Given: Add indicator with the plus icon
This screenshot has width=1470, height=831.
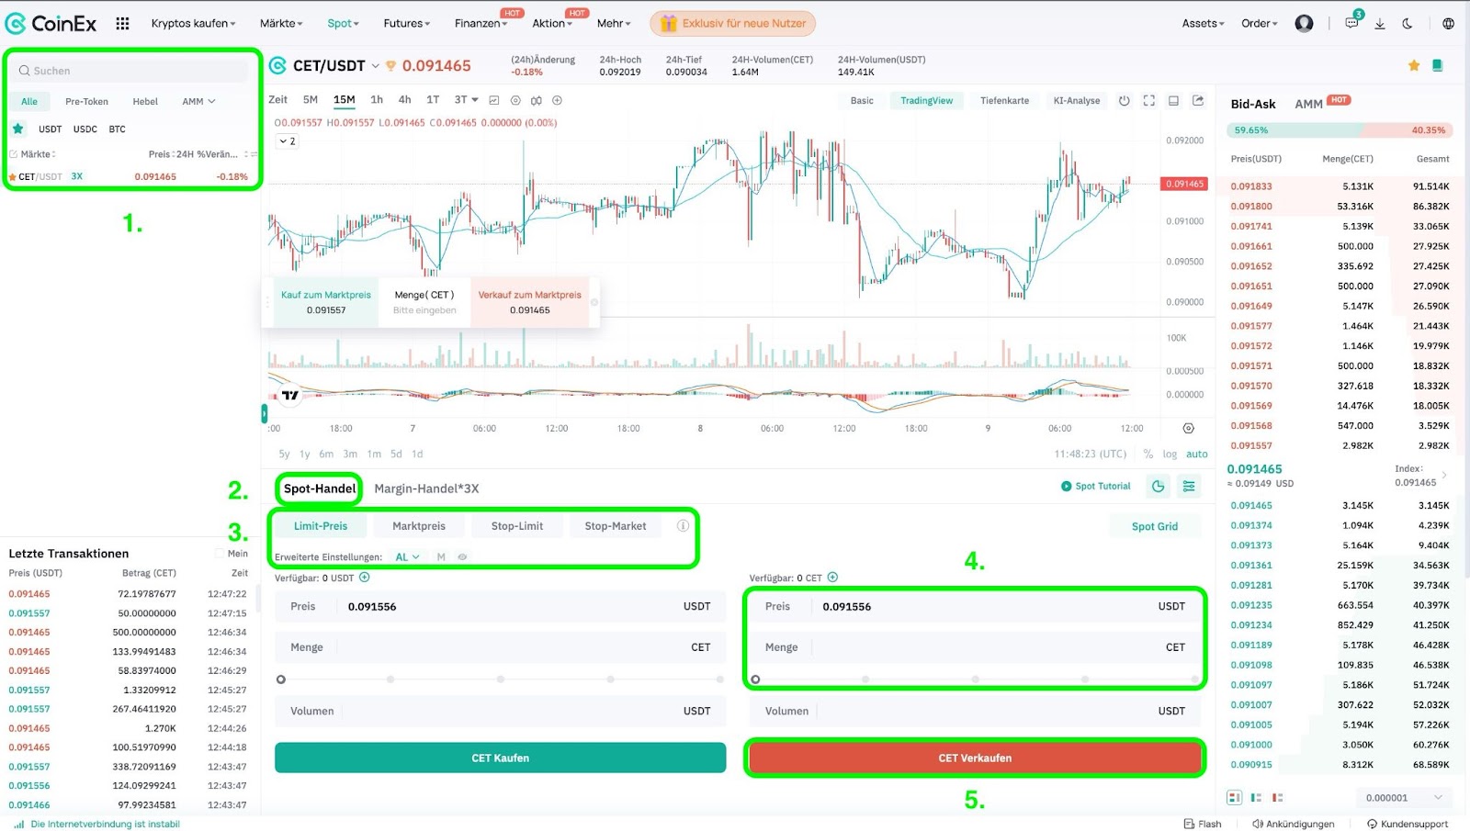Looking at the screenshot, I should [x=557, y=100].
